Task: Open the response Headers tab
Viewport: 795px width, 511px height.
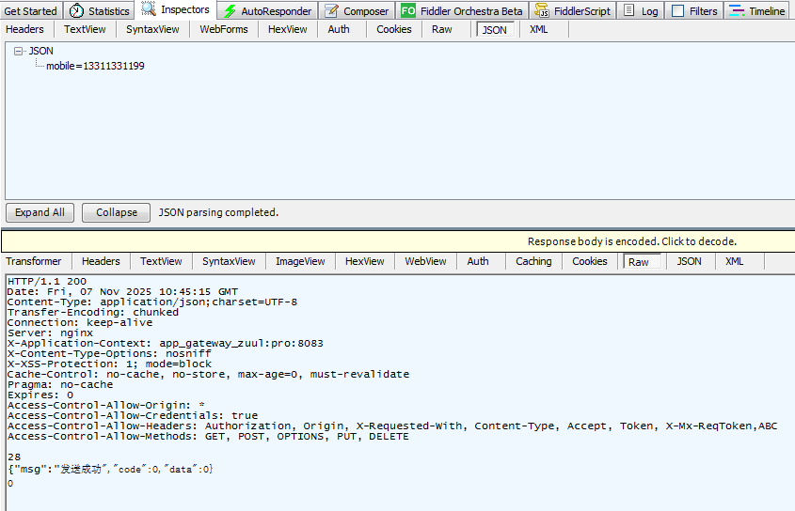Action: [101, 261]
